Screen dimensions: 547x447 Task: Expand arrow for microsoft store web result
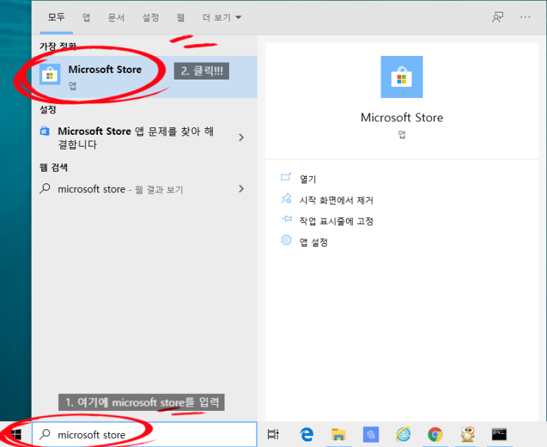coord(241,189)
